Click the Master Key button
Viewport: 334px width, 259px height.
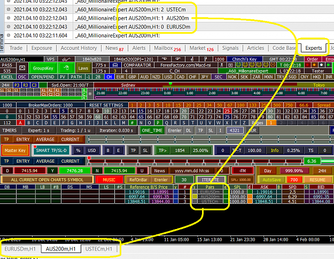pos(15,150)
